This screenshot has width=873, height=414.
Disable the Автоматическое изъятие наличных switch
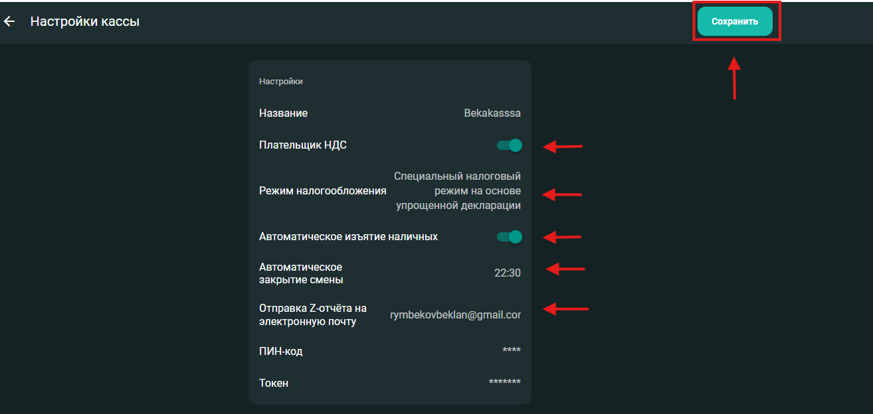tap(510, 237)
